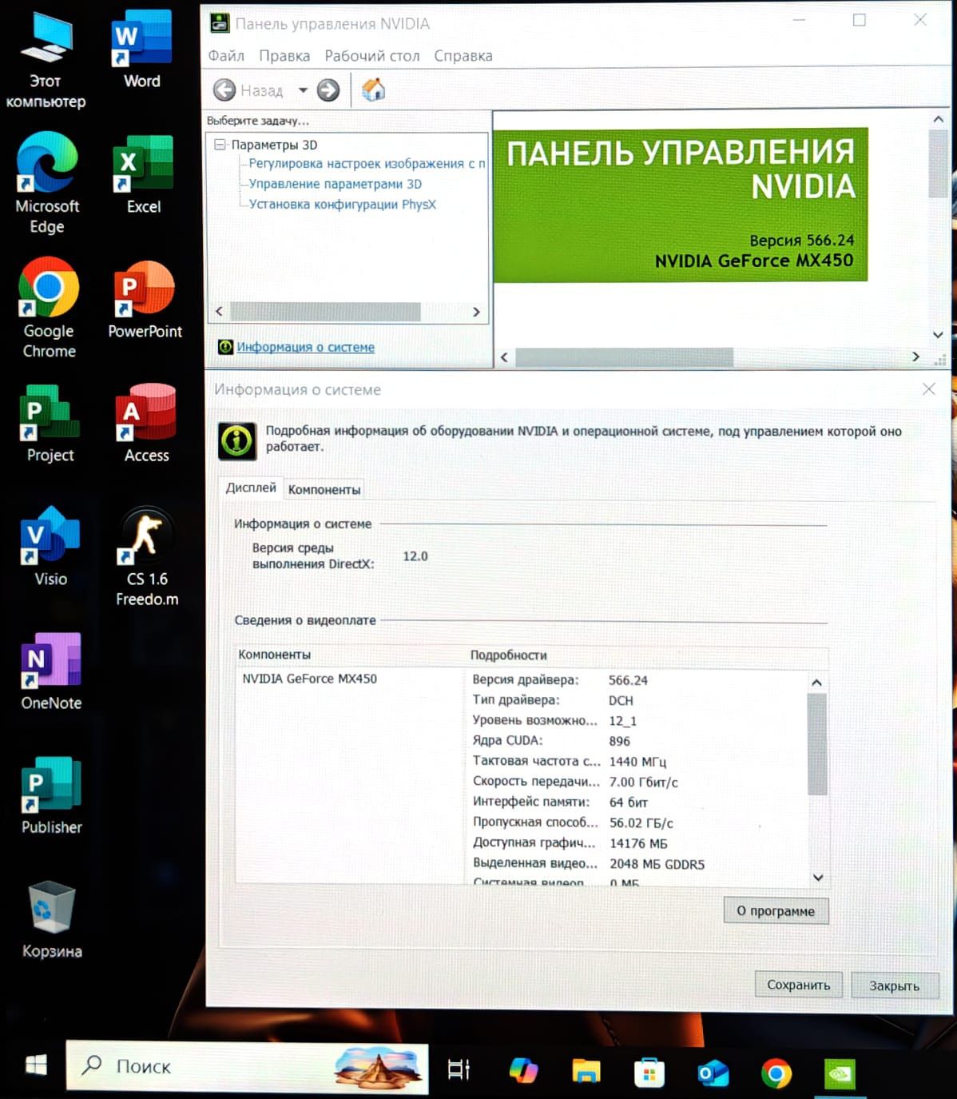Open the PowerPoint desktop shortcut
This screenshot has width=957, height=1099.
[145, 300]
